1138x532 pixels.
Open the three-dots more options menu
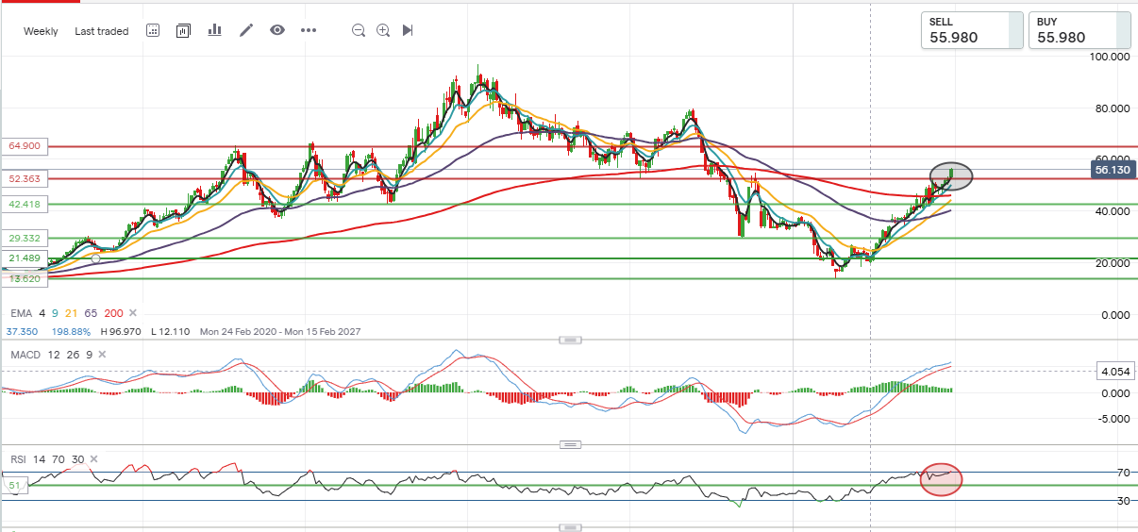[x=309, y=30]
